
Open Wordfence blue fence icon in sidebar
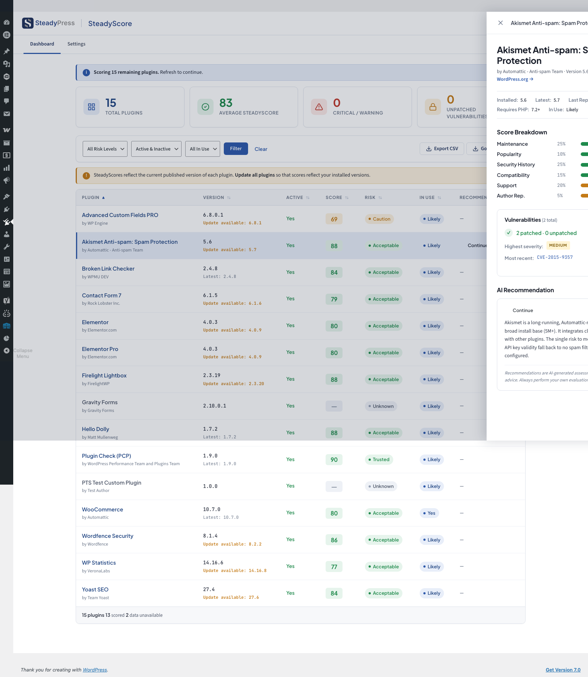[x=7, y=326]
